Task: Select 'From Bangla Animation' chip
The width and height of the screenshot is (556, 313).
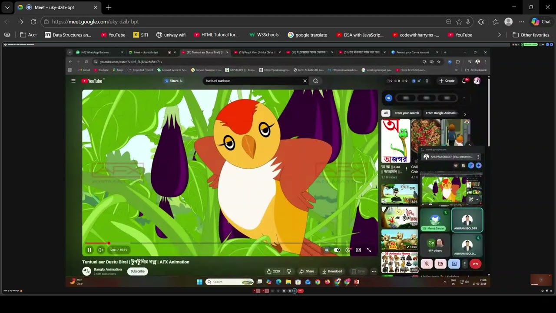Action: (x=441, y=113)
